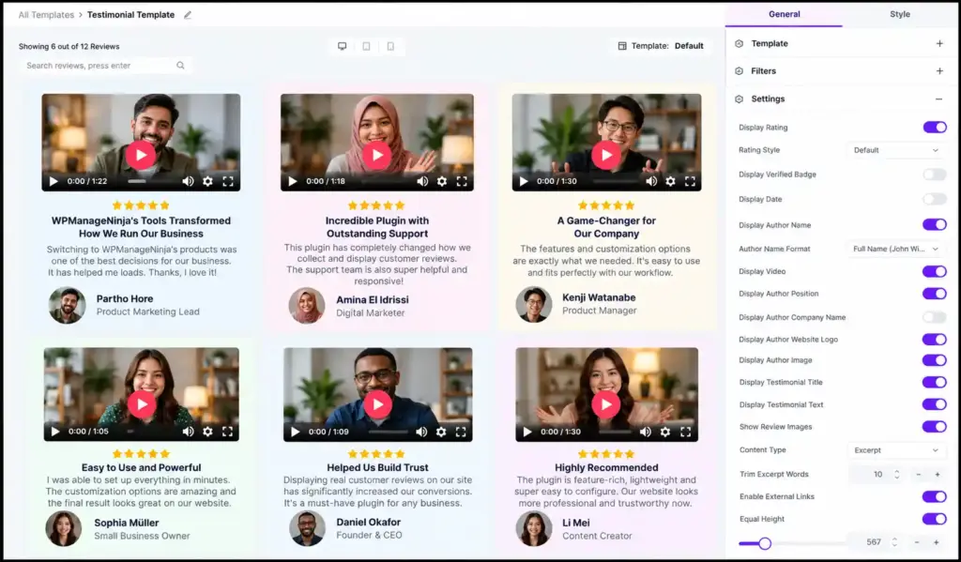Screen dimensions: 961x562
Task: Enter fullscreen on Amina El Idrissi's video
Action: 462,181
